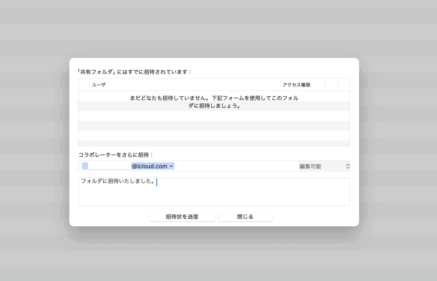
Task: Click the redacted part of the email token
Action: 109,166
